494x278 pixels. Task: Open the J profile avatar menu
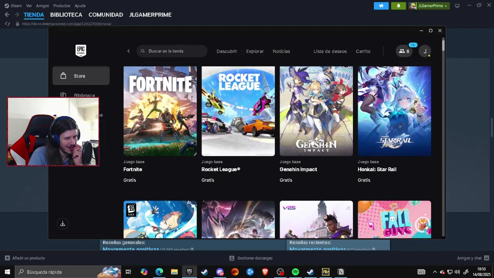click(x=425, y=51)
